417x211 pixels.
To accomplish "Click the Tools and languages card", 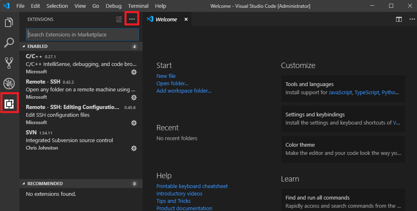I will tap(343, 88).
